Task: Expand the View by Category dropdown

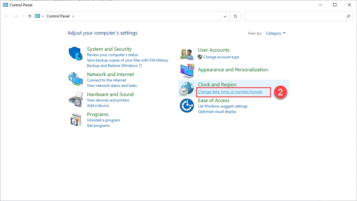Action: [276, 33]
